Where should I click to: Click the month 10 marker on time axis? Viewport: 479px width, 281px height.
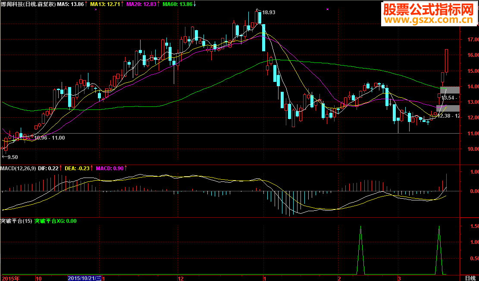coord(38,278)
